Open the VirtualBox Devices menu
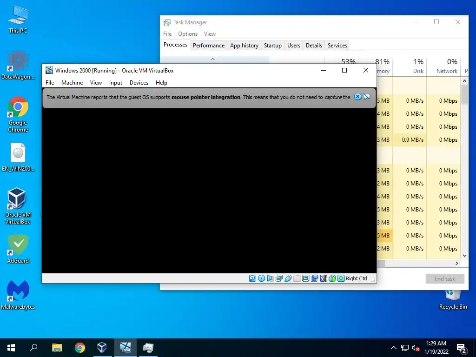Viewport: 476px width, 357px height. [139, 83]
